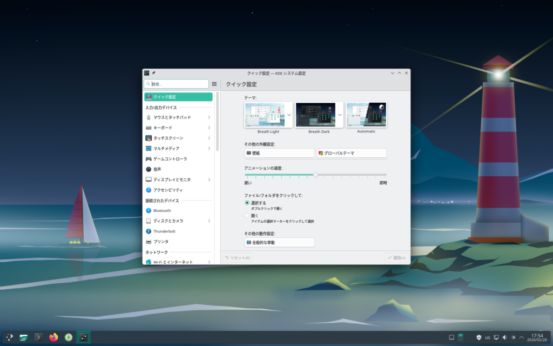
Task: Open the hamburger menu beside search
Action: pos(214,84)
